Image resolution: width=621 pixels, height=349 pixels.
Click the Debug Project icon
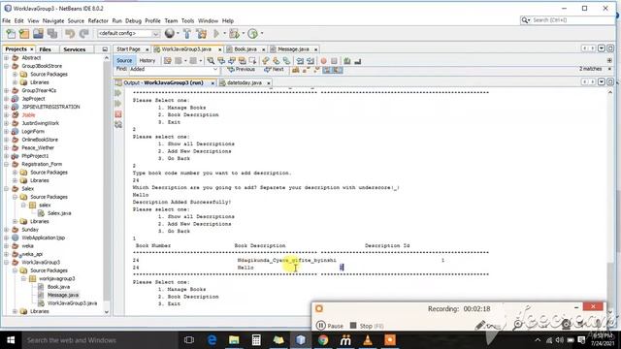pos(234,34)
